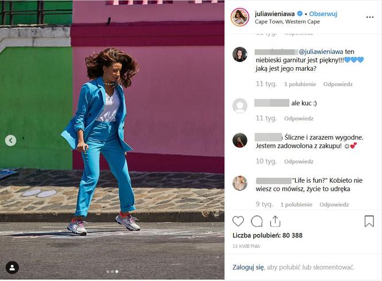Screen dimensions: 382x281
Task: Like the post with the heart icon
Action: 238,221
